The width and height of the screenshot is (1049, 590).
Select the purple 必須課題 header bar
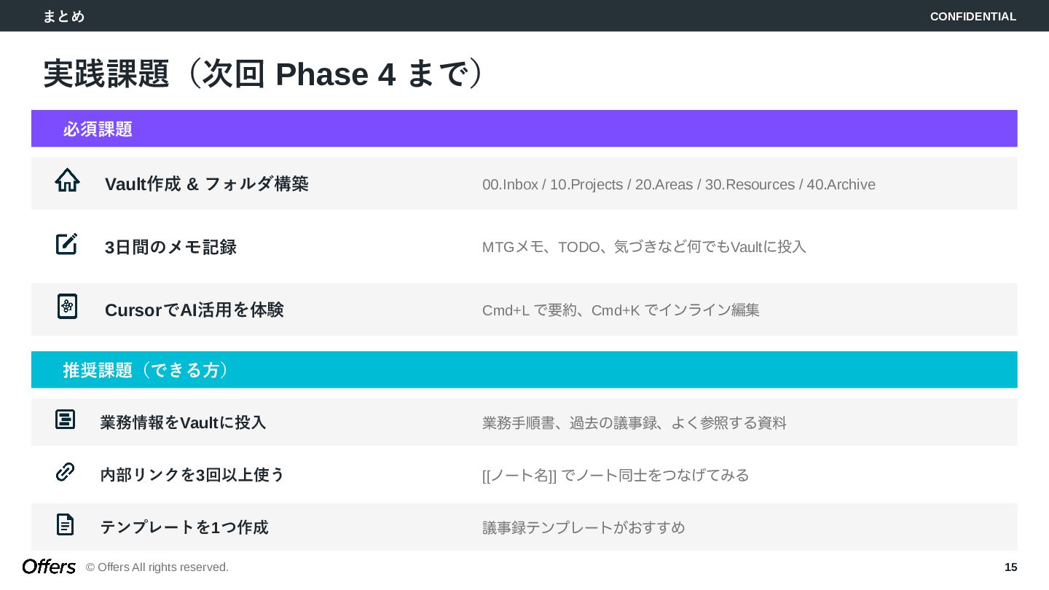524,129
